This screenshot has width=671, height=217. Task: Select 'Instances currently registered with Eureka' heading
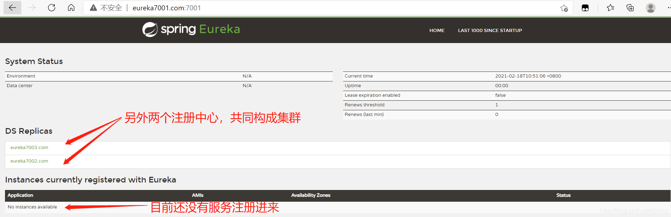(x=90, y=180)
